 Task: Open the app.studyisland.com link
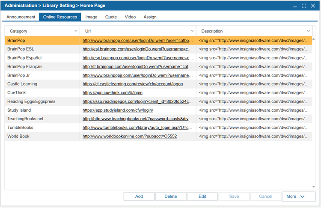pyautogui.click(x=118, y=110)
